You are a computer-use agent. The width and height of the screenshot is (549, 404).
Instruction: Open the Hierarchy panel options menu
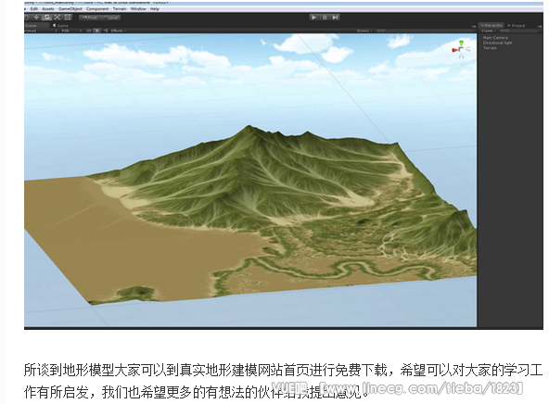point(539,26)
